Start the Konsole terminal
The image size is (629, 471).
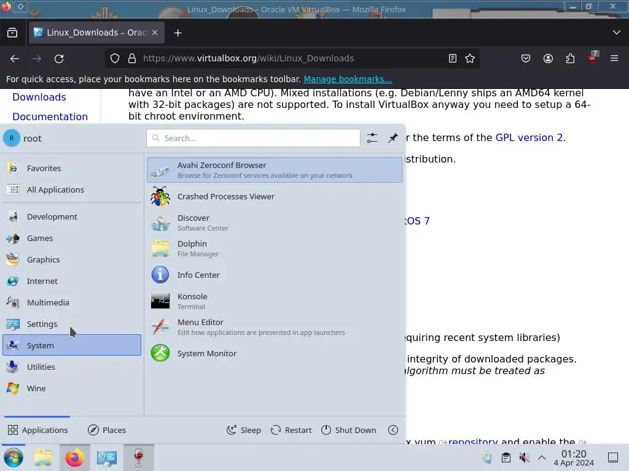click(x=275, y=301)
